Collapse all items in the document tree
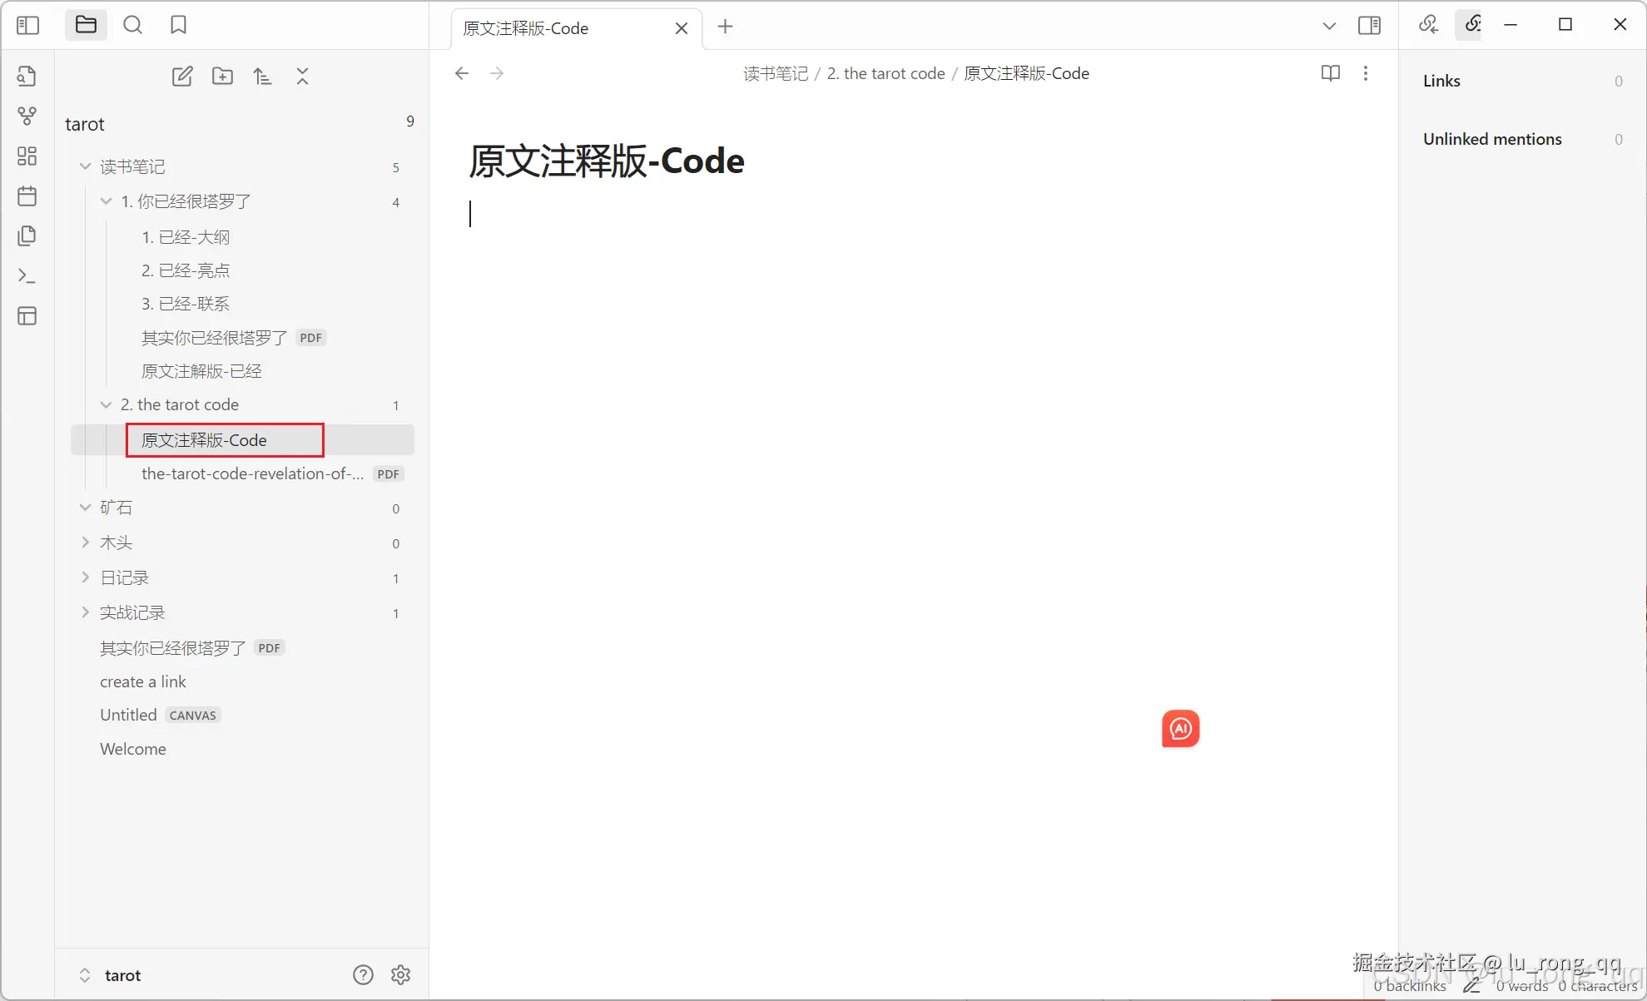Screen dimensions: 1647x1001 (302, 76)
